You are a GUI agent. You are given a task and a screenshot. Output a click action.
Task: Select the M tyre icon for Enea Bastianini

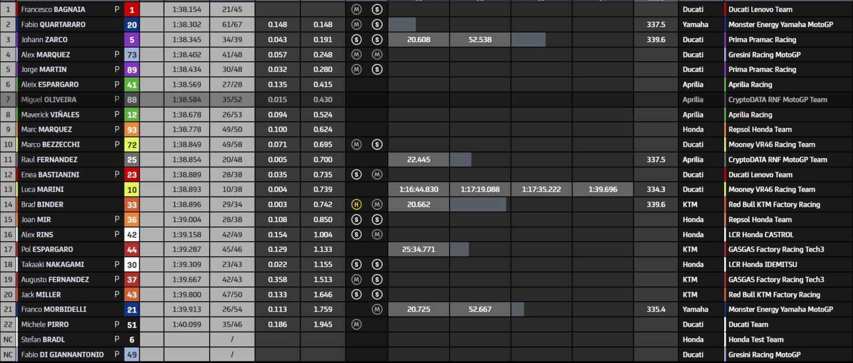(377, 174)
